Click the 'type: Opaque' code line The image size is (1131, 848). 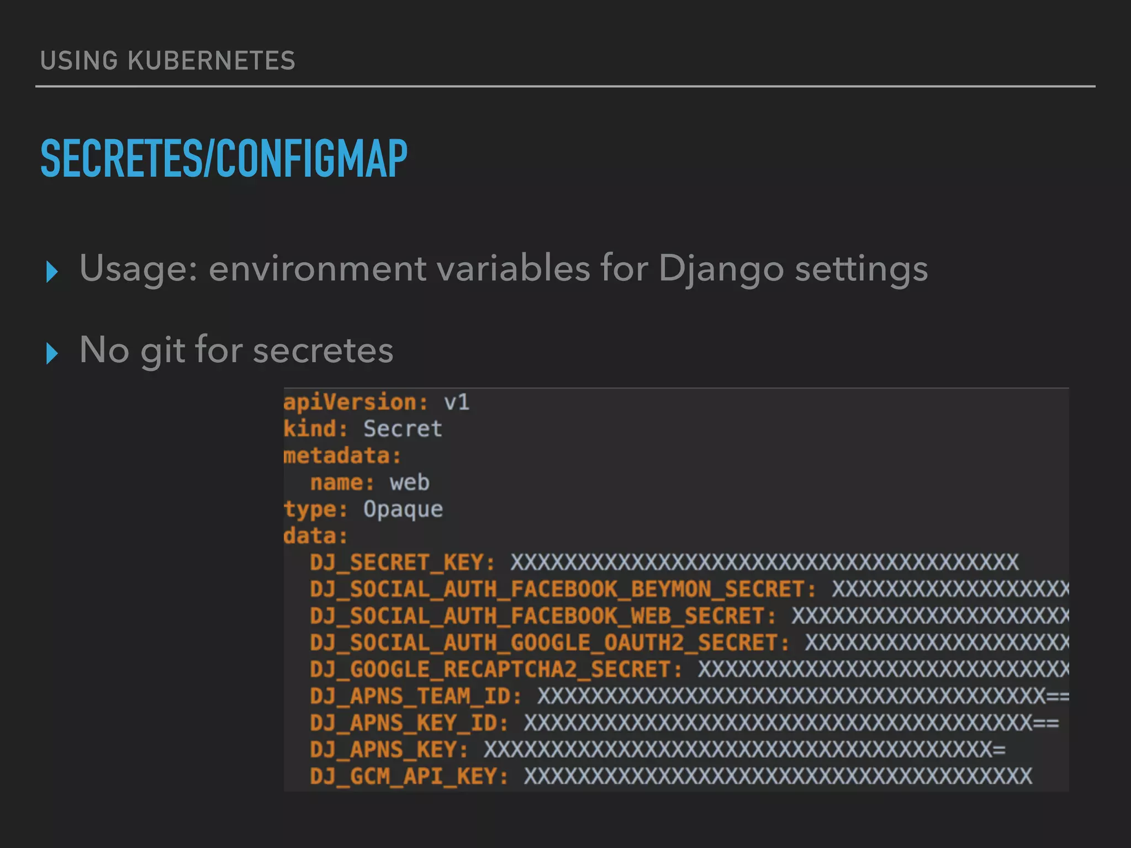click(x=363, y=509)
